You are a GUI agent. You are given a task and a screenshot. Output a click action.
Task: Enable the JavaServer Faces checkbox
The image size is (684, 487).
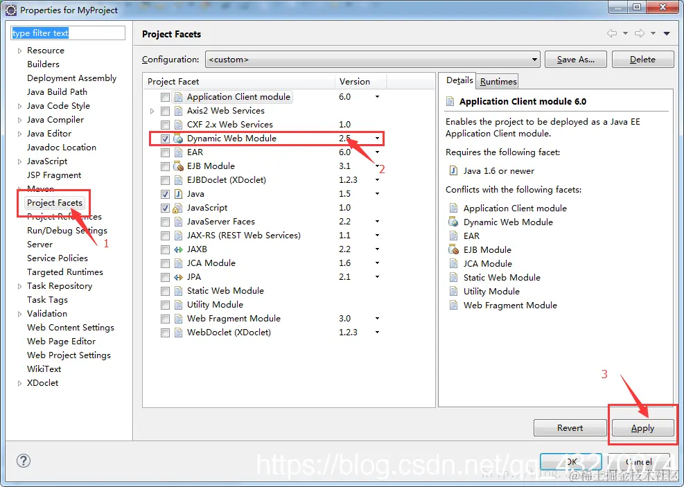coord(166,222)
